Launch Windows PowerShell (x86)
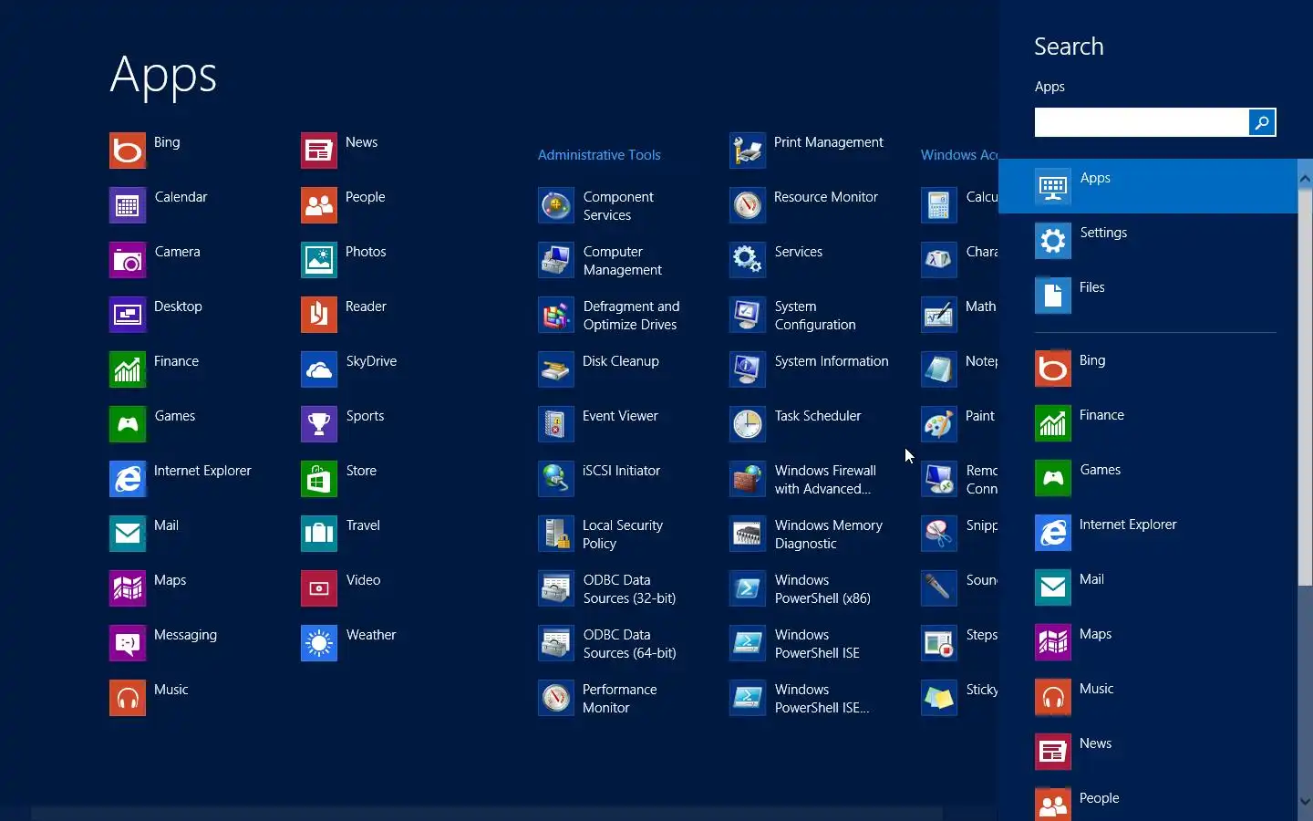The width and height of the screenshot is (1313, 821). coord(748,588)
